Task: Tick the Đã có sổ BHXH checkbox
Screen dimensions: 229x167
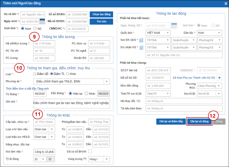Action: click(90, 152)
